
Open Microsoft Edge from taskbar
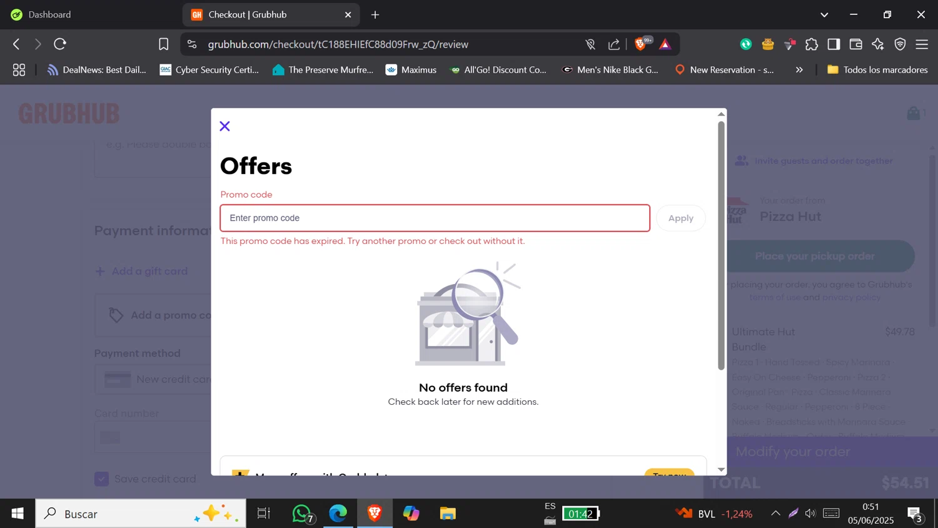click(338, 514)
